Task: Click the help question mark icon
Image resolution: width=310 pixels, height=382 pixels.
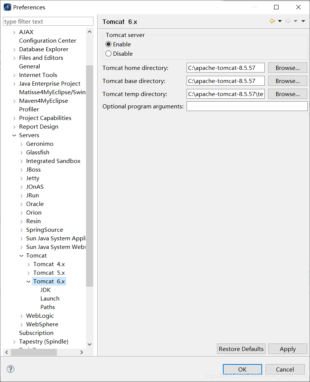Action: (x=10, y=369)
